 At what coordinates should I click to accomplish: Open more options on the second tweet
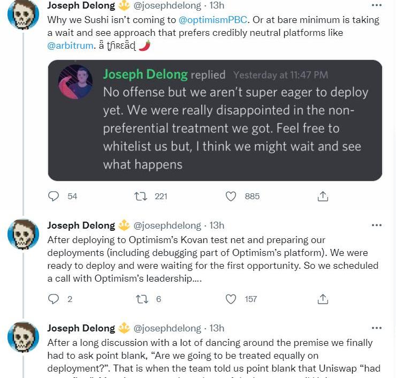pos(377,225)
